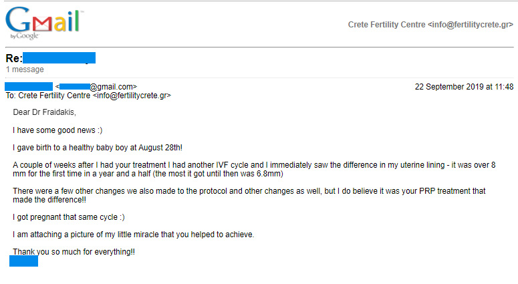Click the 'by Google' text under the logo

25,36
